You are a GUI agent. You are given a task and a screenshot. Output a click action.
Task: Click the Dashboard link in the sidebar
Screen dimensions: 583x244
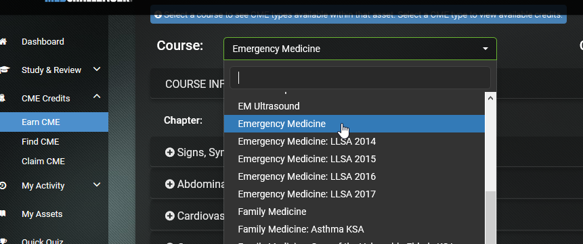click(x=43, y=42)
